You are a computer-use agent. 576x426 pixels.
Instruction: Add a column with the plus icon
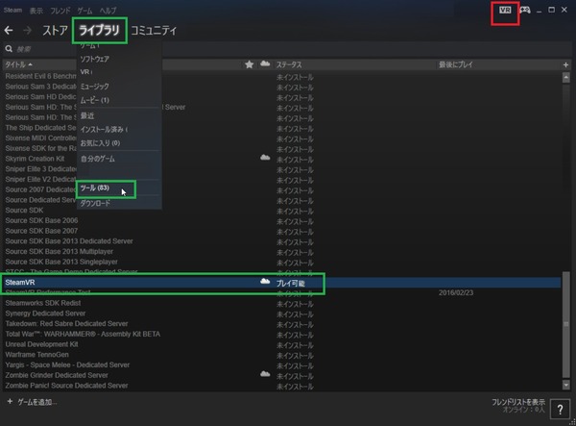(565, 64)
